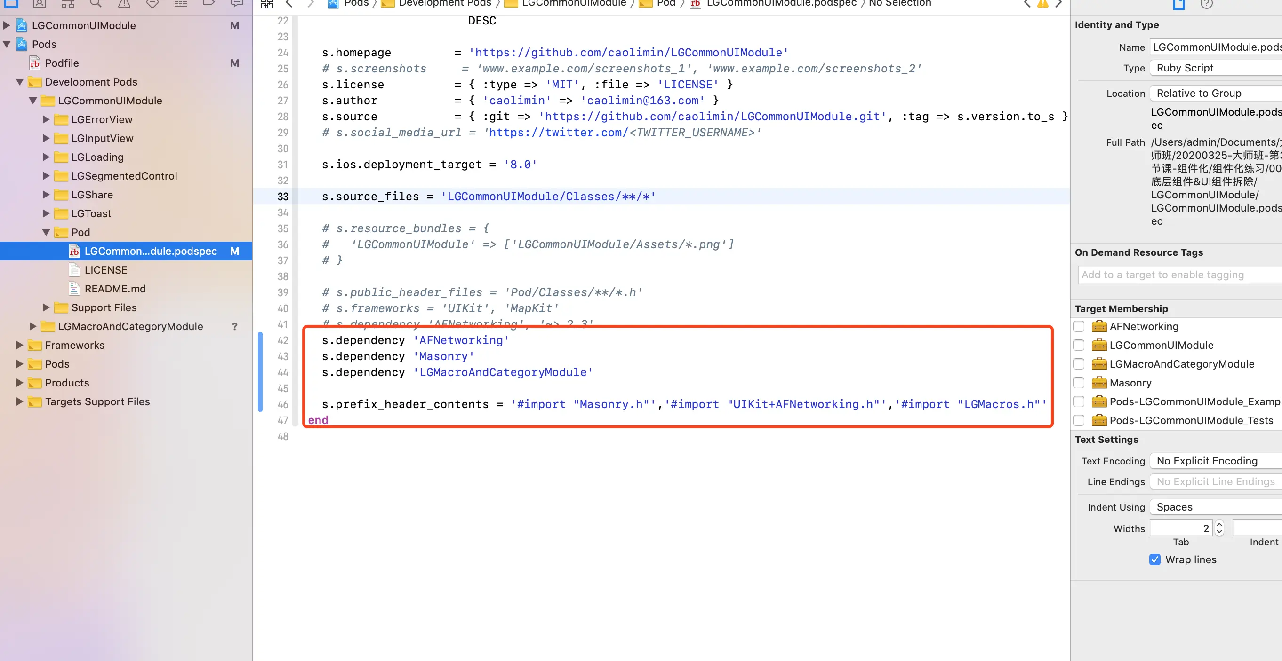This screenshot has height=661, width=1282.
Task: Go back in editor history
Action: 289,3
